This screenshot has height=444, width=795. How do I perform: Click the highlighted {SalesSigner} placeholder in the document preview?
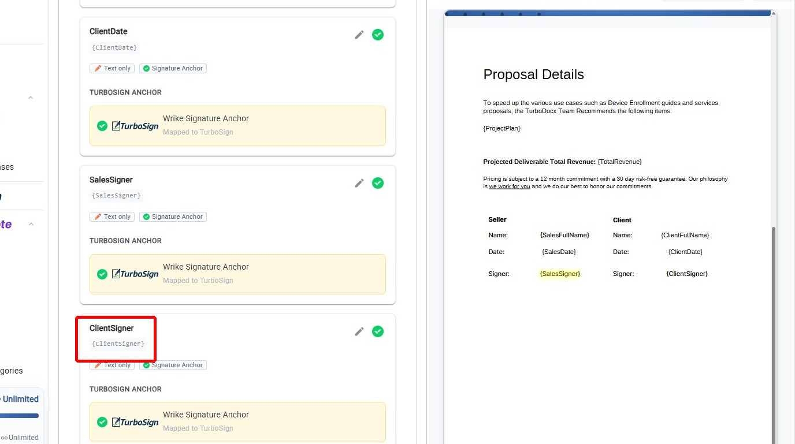[x=559, y=274]
